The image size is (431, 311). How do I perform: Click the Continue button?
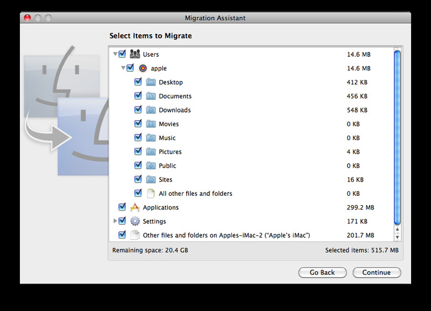coord(377,272)
